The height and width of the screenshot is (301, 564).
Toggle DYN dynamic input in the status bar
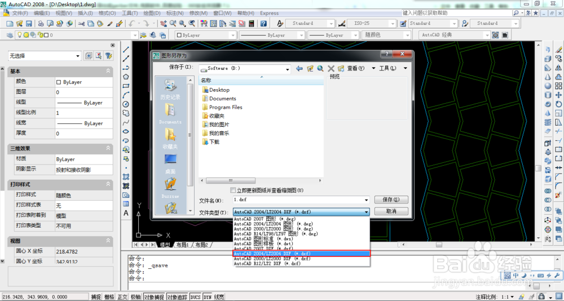coord(207,297)
